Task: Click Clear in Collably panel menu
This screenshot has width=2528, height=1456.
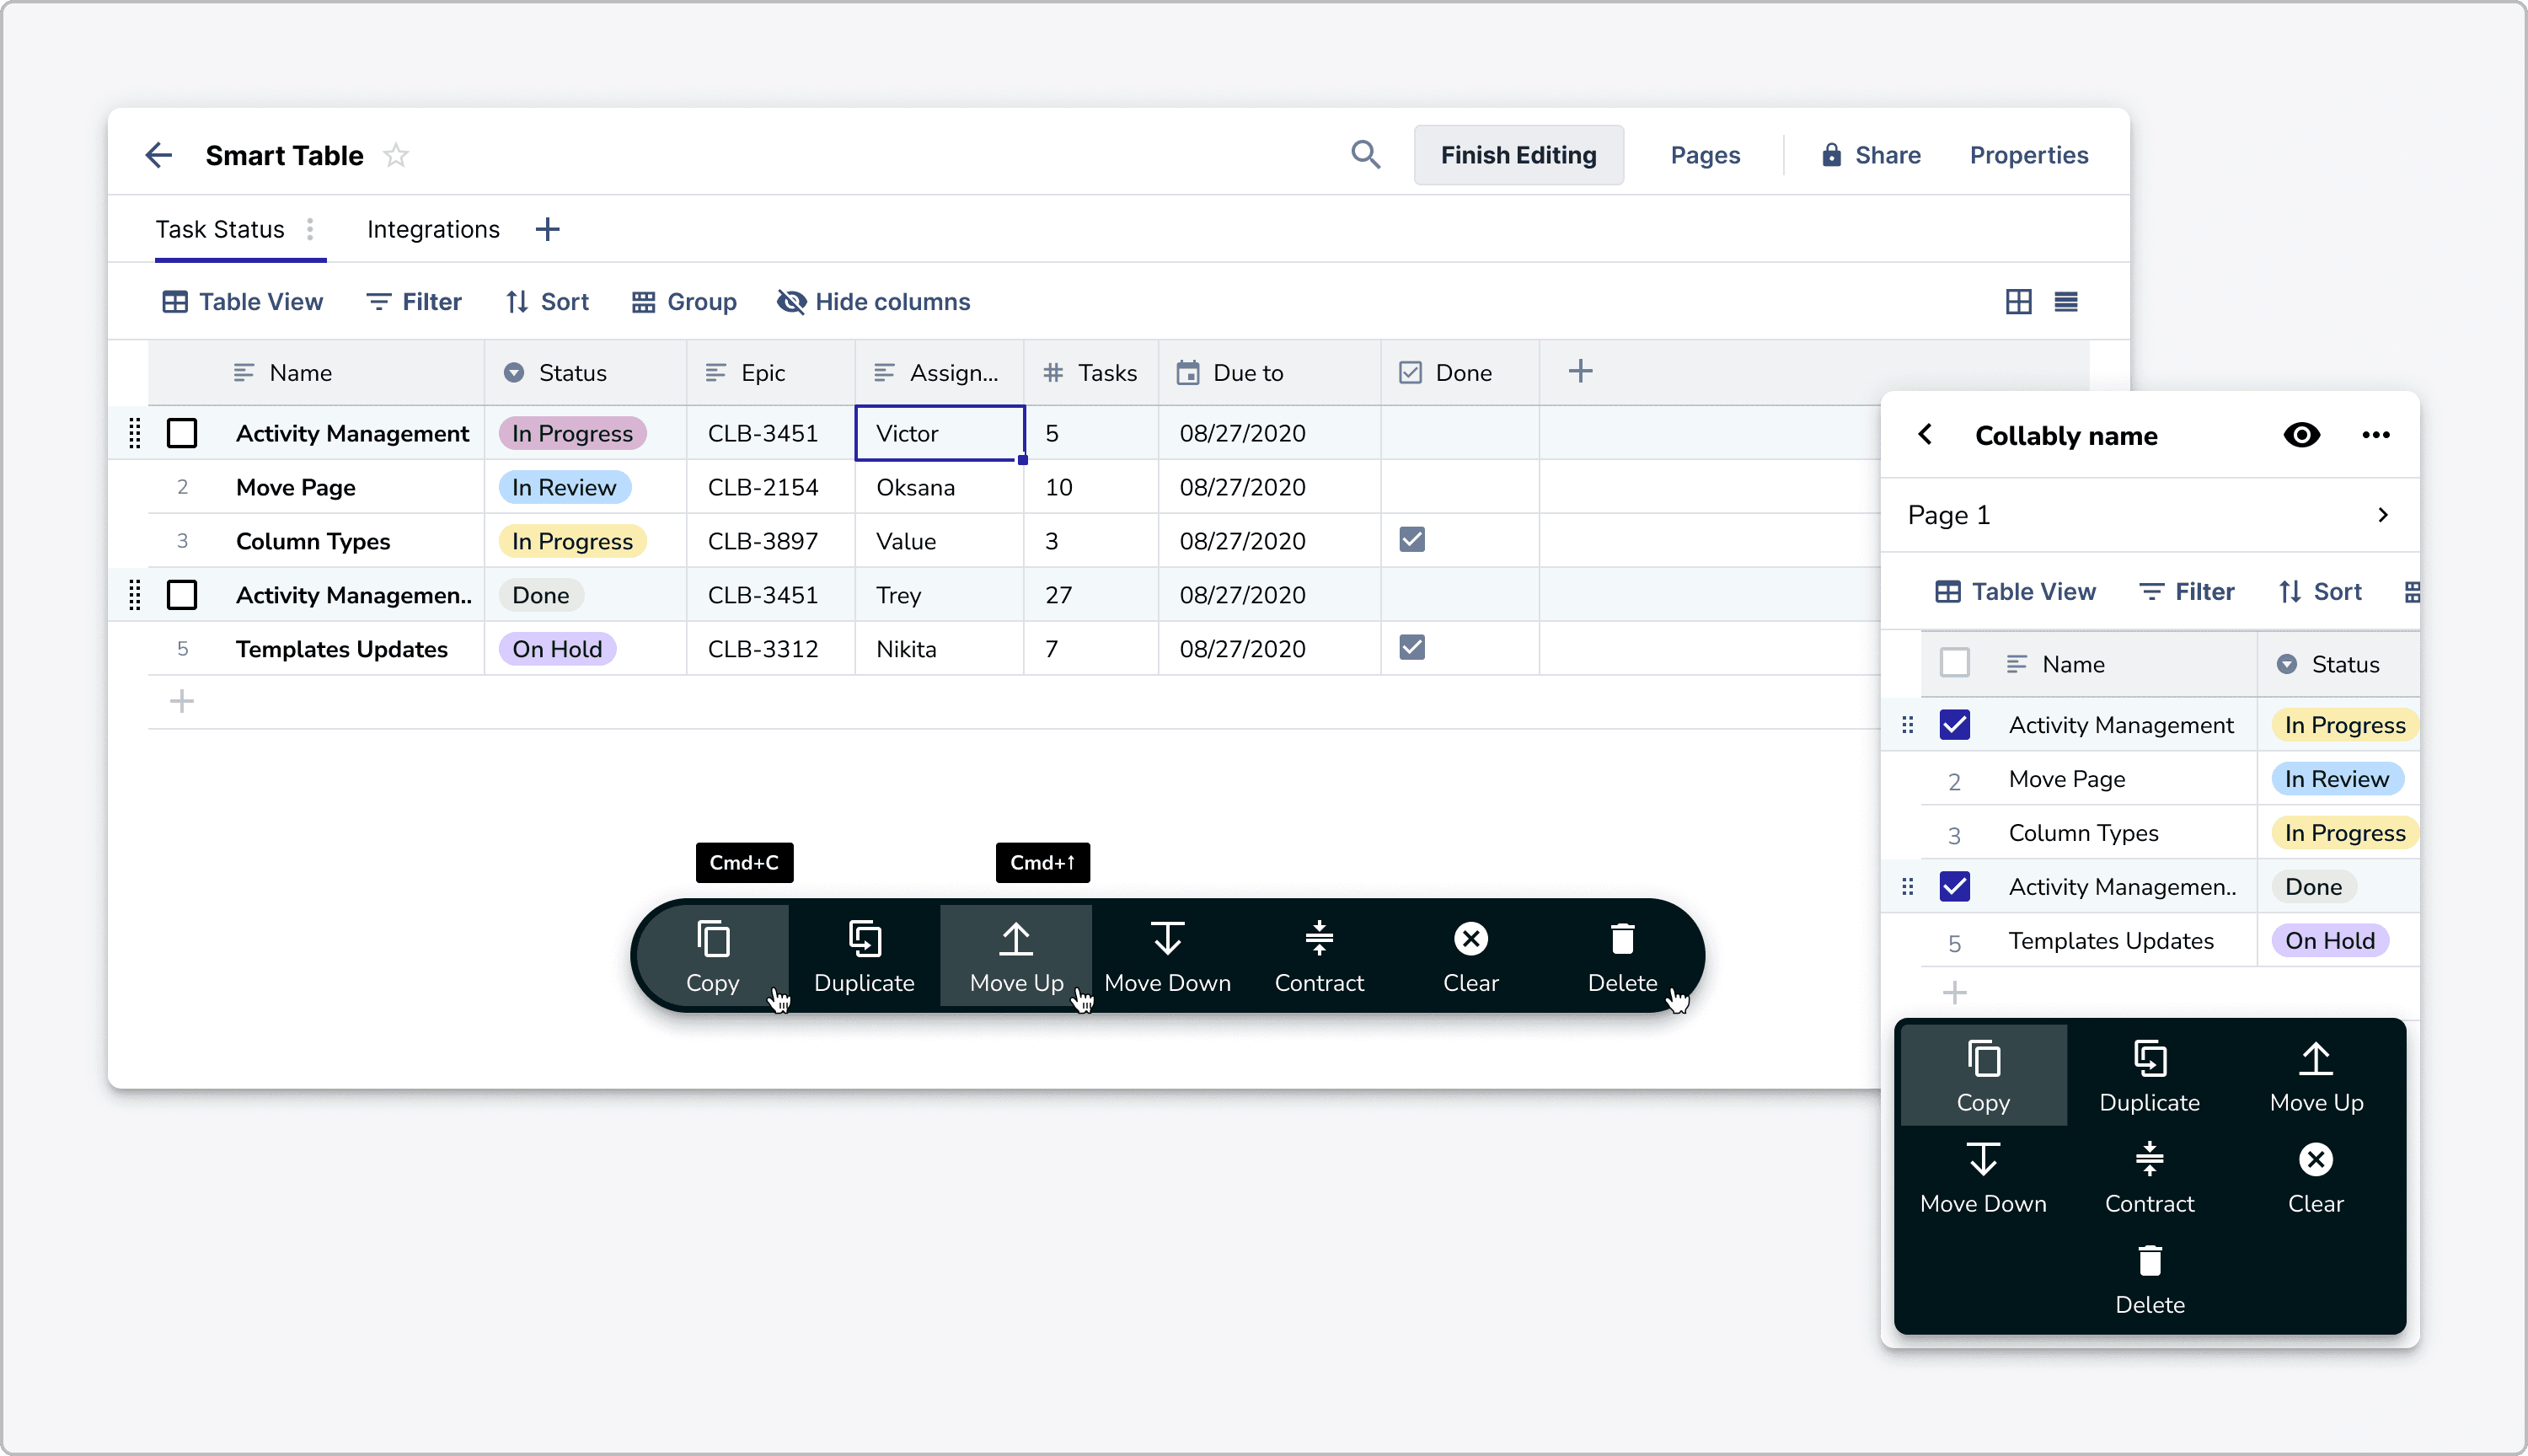Action: click(x=2316, y=1177)
